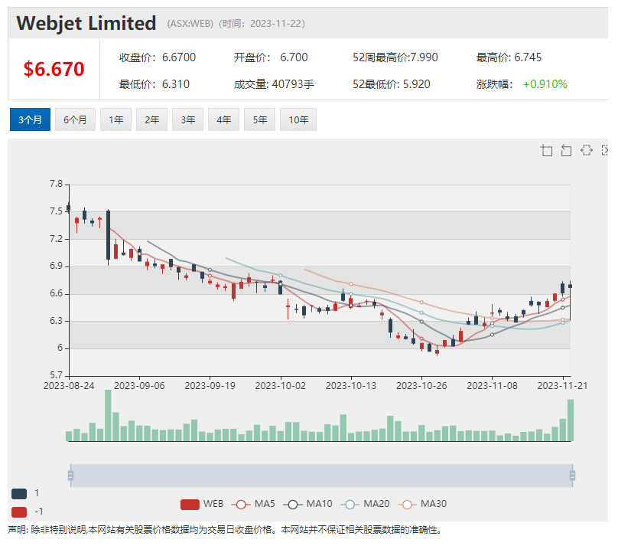The height and width of the screenshot is (546, 618).
Task: Choose the 2年 time period button
Action: click(x=151, y=119)
